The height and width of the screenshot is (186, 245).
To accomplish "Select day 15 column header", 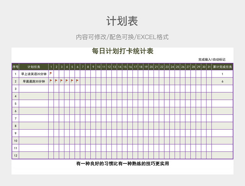I will click(x=125, y=67).
